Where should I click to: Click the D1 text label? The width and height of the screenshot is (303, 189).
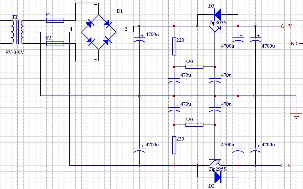pos(120,11)
